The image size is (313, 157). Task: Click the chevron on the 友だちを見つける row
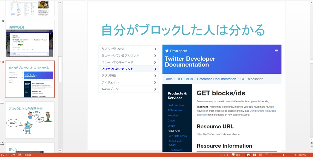click(155, 49)
